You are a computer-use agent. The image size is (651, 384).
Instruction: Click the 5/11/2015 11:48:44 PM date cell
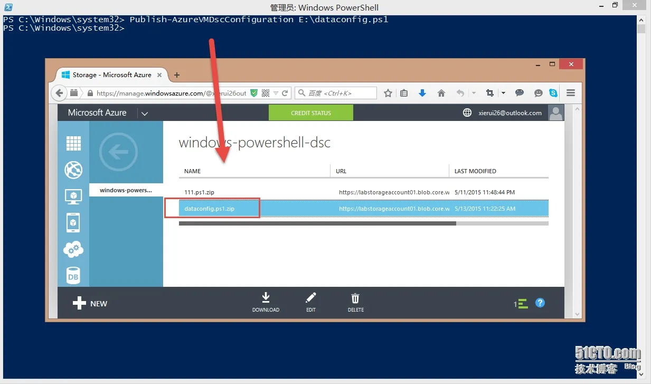tap(485, 192)
